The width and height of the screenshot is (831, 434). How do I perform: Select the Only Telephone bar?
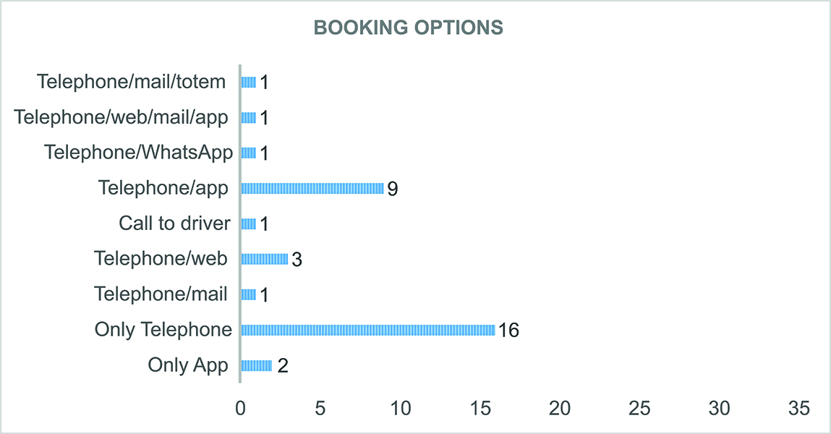[367, 330]
